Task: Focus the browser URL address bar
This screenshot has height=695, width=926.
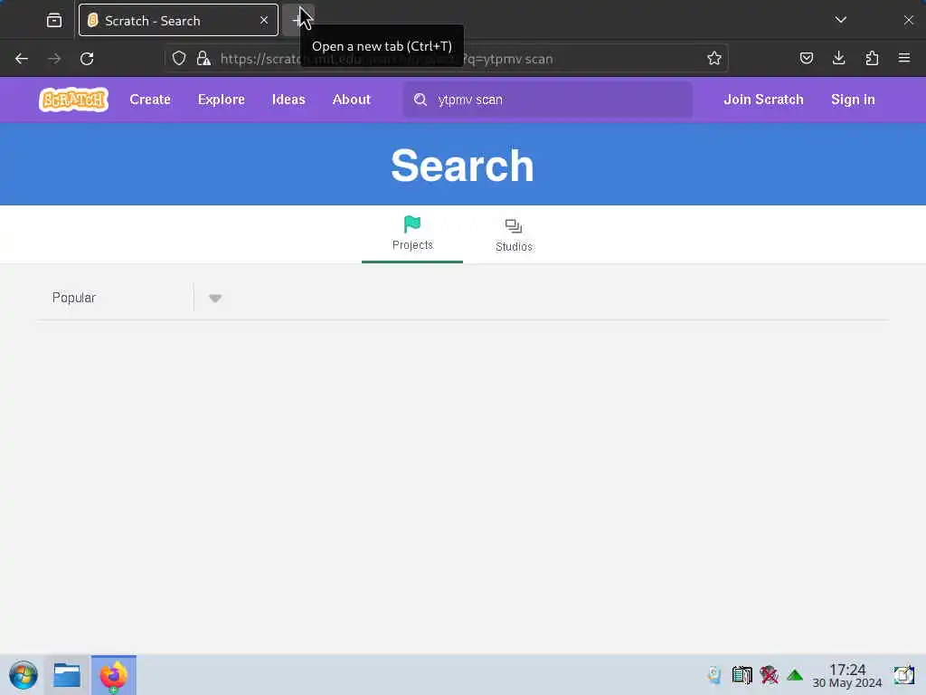Action: pyautogui.click(x=446, y=59)
